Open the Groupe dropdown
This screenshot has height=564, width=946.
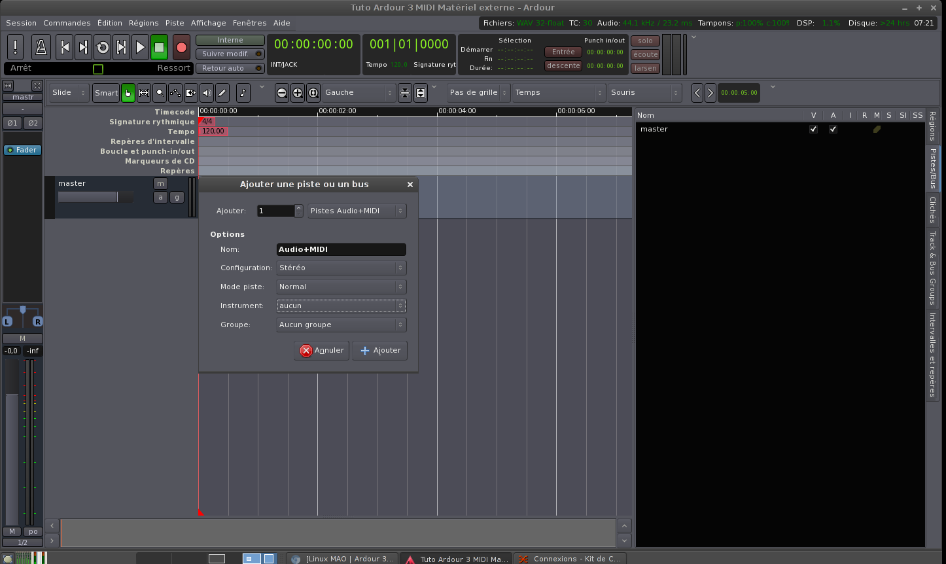pyautogui.click(x=342, y=325)
